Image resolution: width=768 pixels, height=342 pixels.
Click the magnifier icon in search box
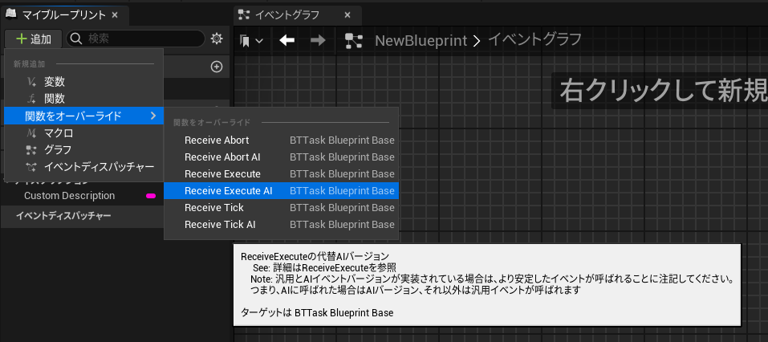click(76, 39)
